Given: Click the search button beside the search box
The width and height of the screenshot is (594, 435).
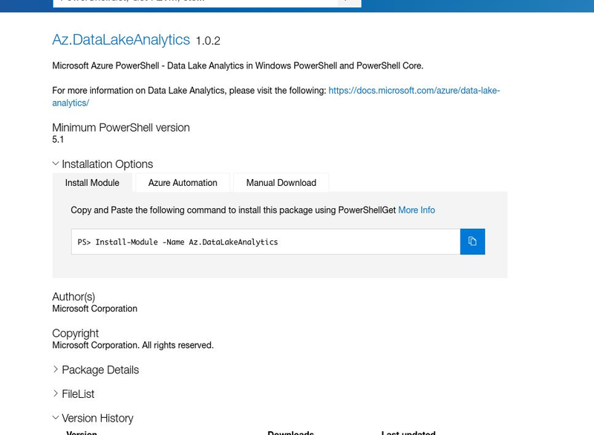Looking at the screenshot, I should (349, 3).
